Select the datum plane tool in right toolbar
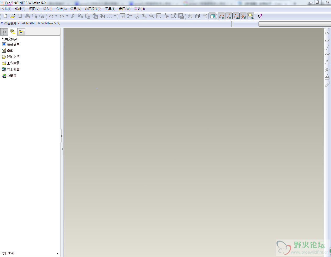This screenshot has width=331, height=257. pyautogui.click(x=327, y=40)
